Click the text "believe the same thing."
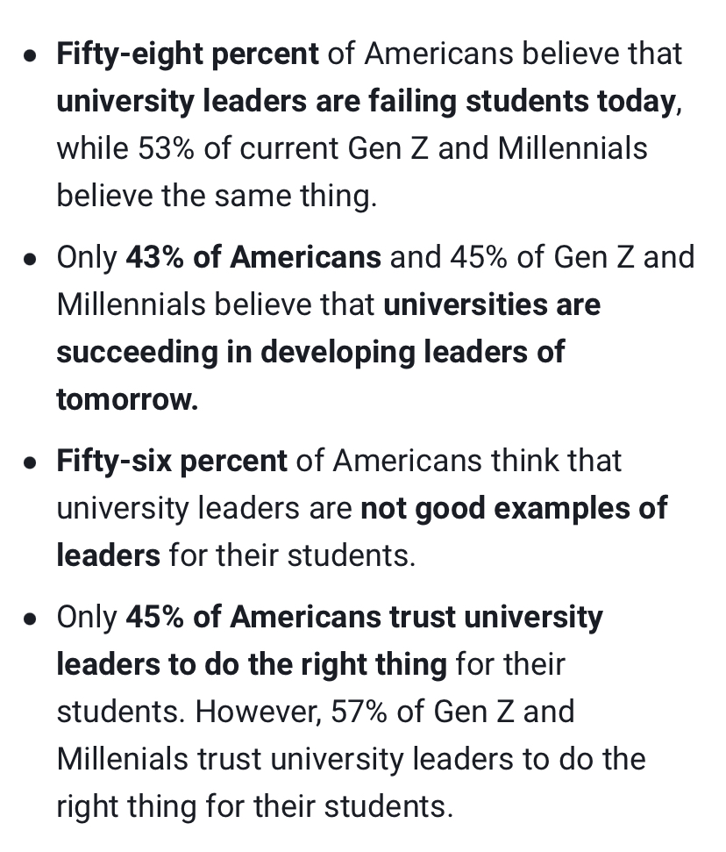Viewport: 726px width, 852px height. [x=217, y=195]
